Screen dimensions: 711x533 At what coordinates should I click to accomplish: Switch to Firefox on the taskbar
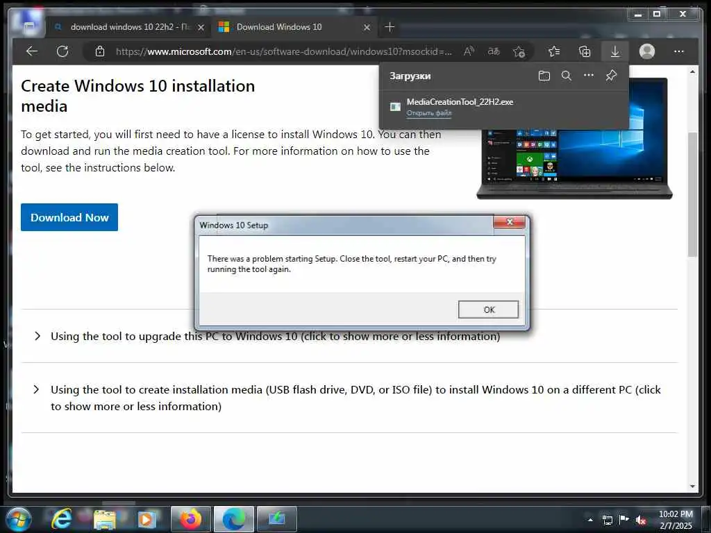190,519
